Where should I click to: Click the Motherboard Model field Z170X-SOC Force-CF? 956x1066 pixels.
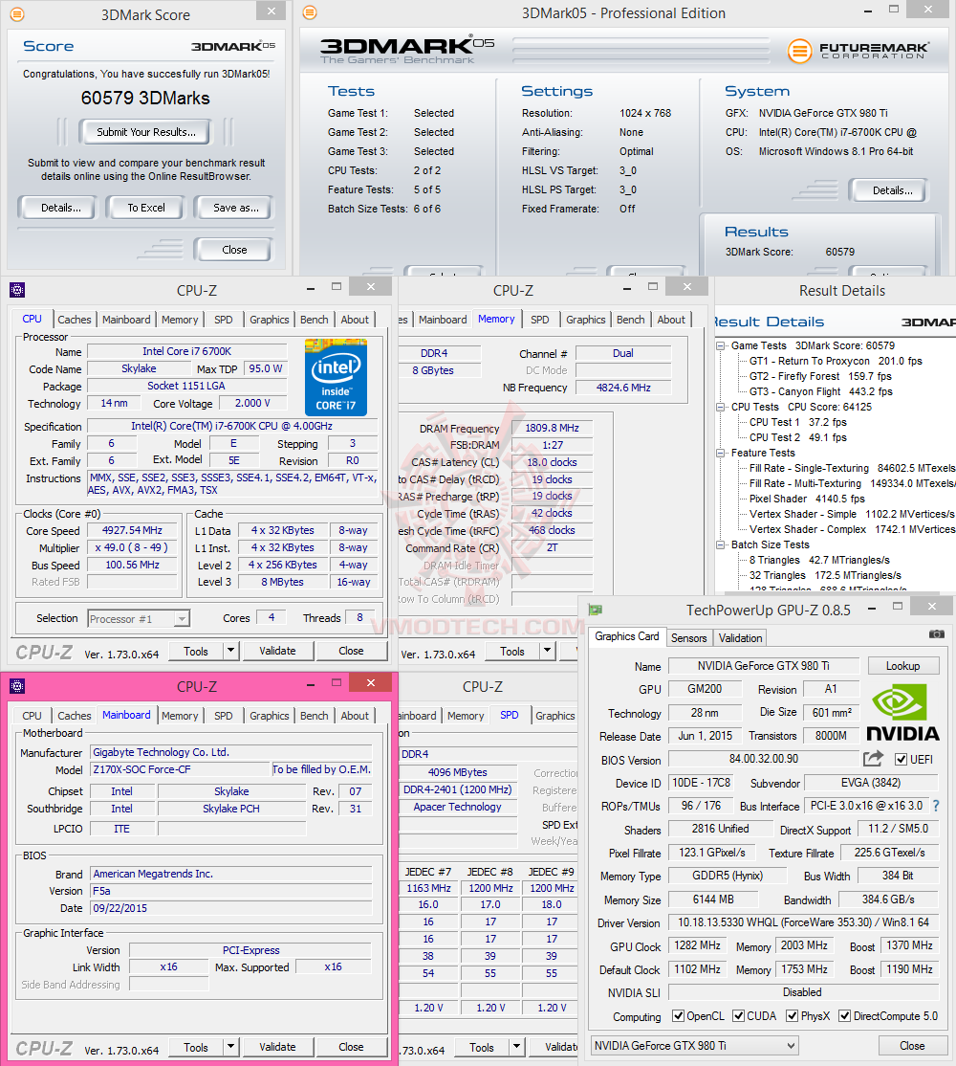[180, 769]
